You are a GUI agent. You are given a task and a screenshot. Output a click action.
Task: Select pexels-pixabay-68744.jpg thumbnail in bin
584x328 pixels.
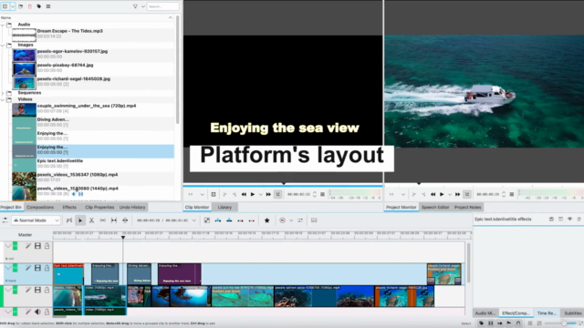(24, 69)
